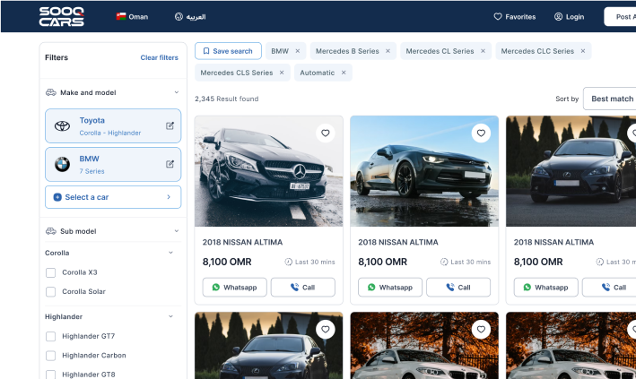636x379 pixels.
Task: Open the first car listing photo
Action: coord(268,170)
